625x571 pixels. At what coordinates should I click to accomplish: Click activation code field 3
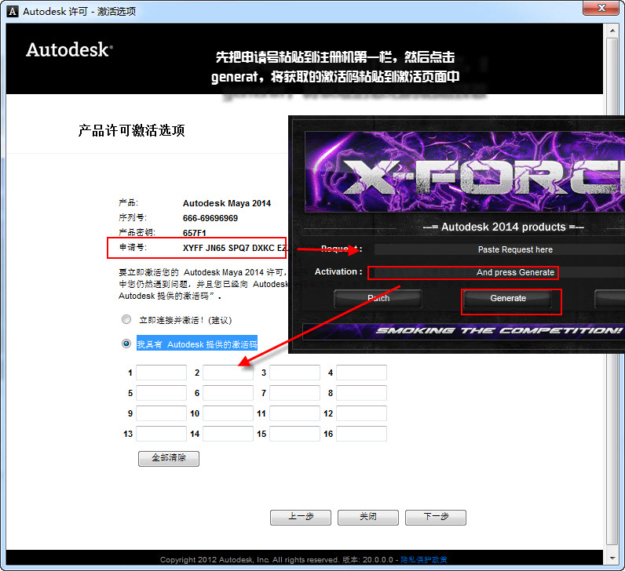point(294,373)
